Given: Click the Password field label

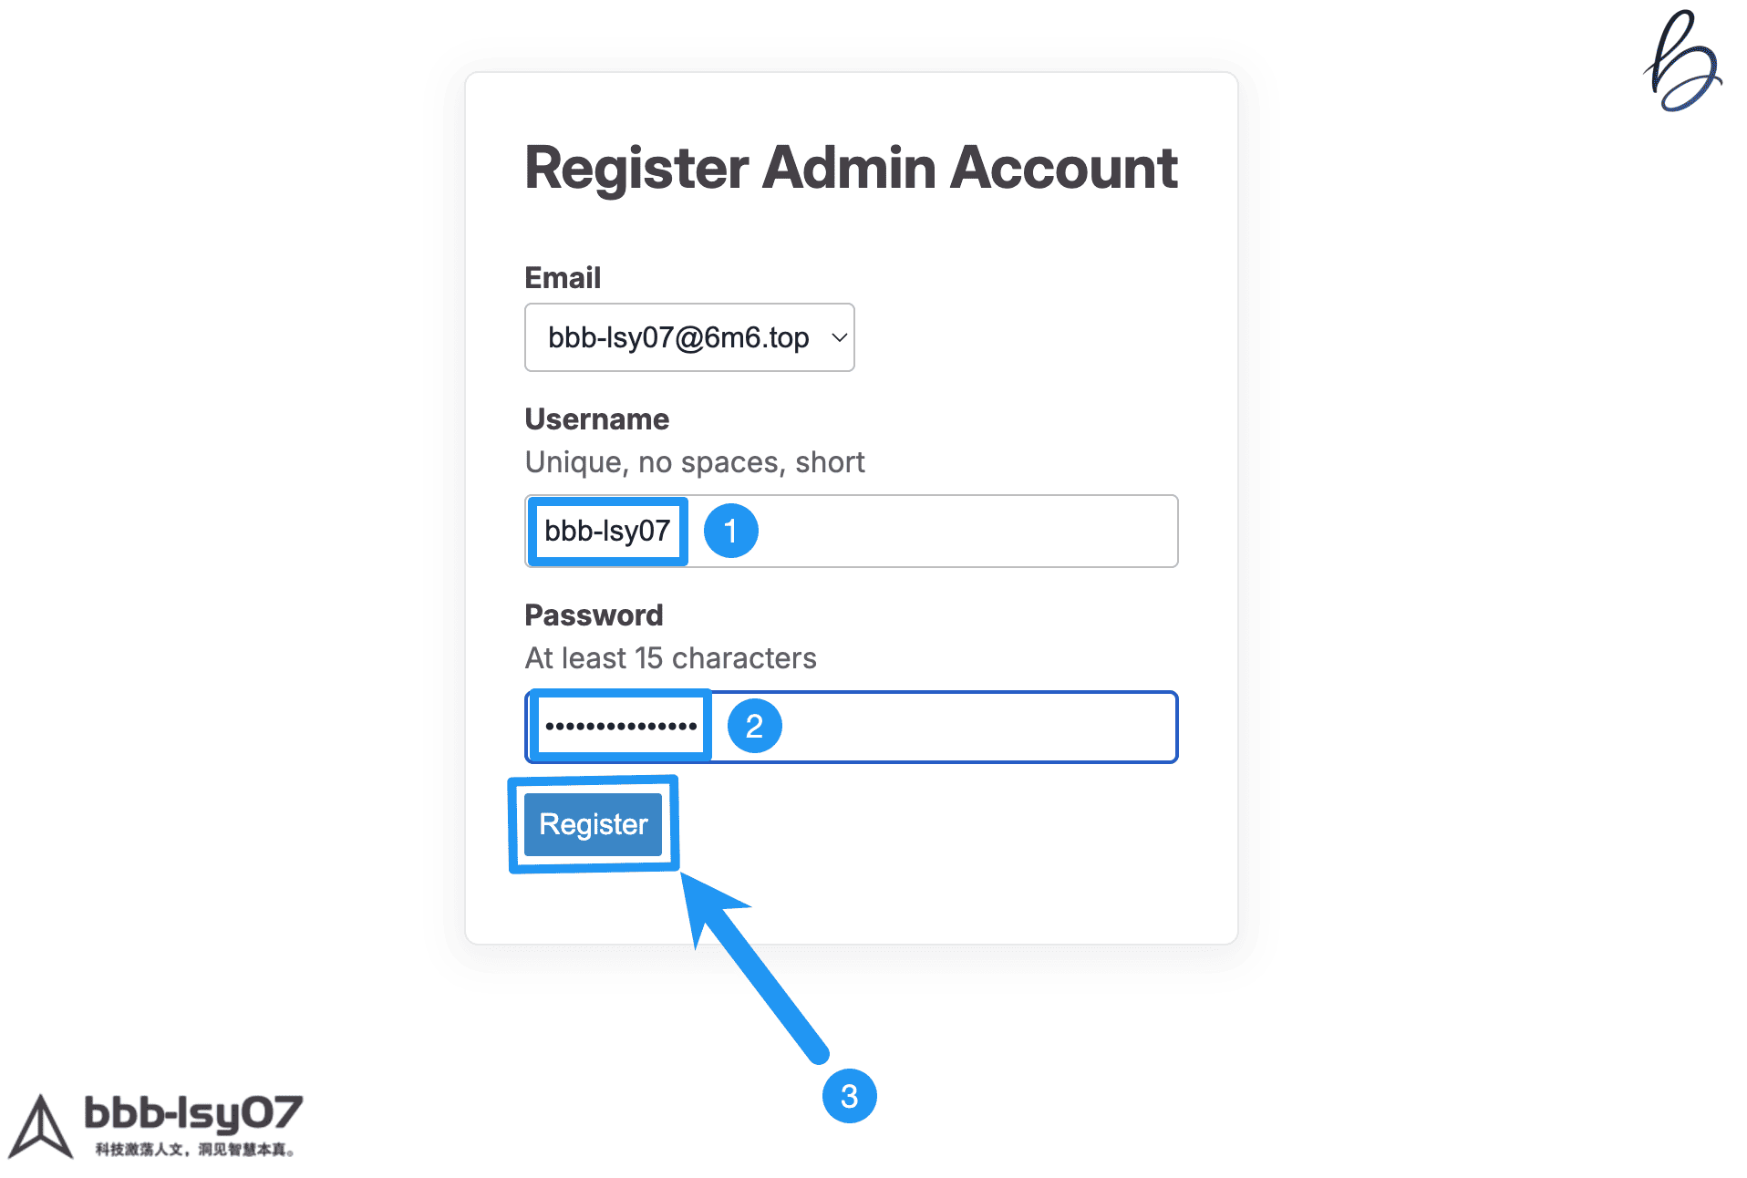Looking at the screenshot, I should 594,615.
